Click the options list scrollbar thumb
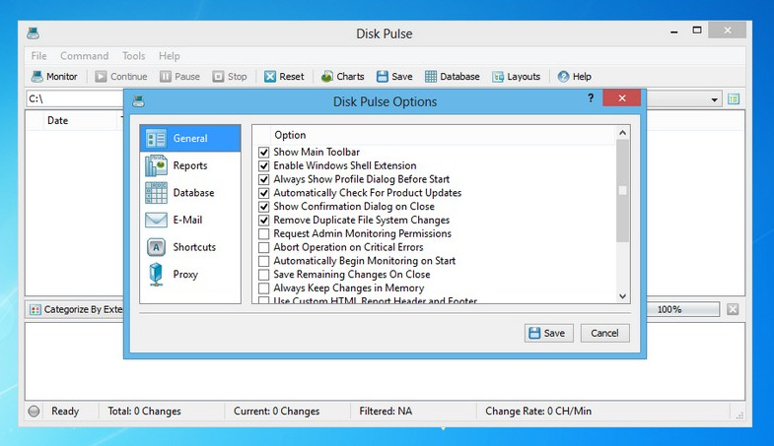 623,191
